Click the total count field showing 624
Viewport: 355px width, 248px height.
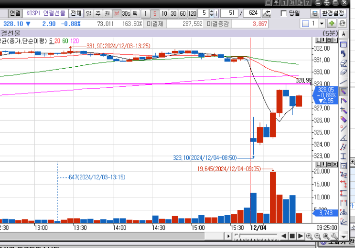pyautogui.click(x=252, y=13)
